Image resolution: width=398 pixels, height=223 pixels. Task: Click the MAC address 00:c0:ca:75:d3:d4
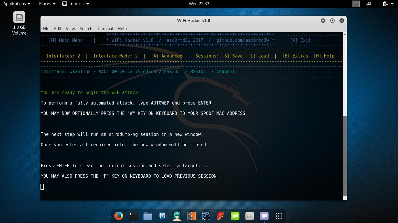coord(134,72)
